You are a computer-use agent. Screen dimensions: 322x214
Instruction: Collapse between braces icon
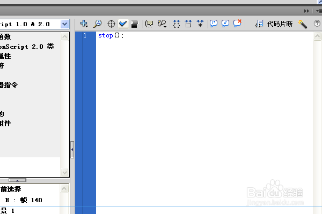177,24
